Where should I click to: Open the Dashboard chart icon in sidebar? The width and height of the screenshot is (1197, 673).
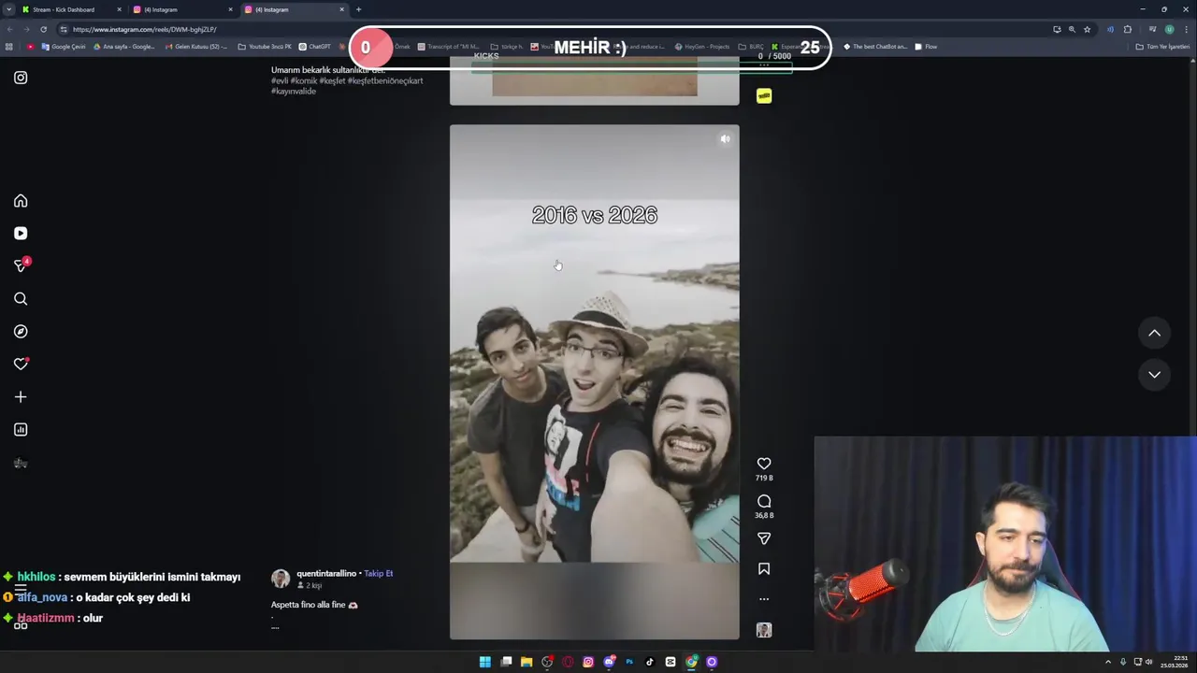click(21, 430)
